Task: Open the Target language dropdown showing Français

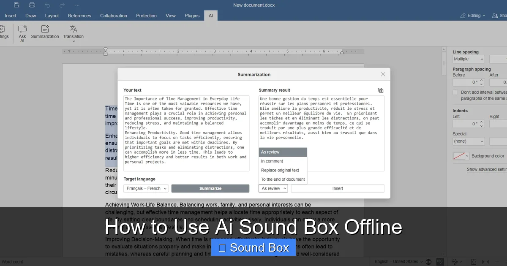Action: click(x=145, y=188)
